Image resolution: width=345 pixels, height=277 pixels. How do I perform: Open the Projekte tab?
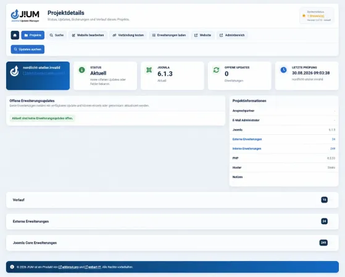pos(33,35)
